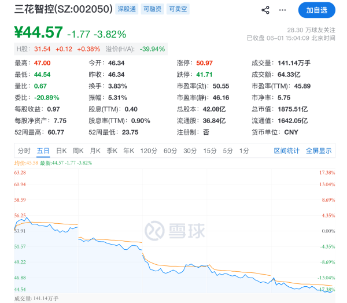This screenshot has width=347, height=303.
Task: Click the 深股通 tag
Action: coord(127,9)
